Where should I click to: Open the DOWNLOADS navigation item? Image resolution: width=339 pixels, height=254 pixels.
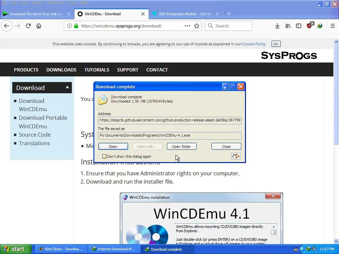[x=61, y=70]
